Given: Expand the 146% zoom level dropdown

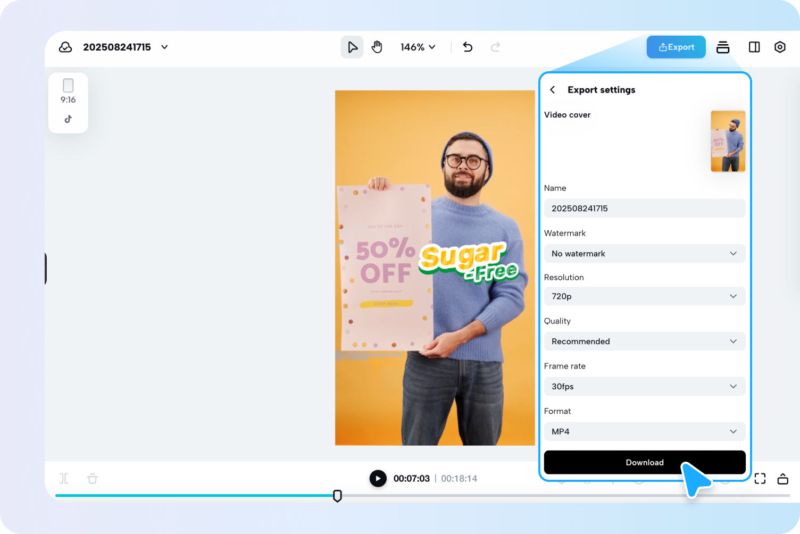Looking at the screenshot, I should 418,47.
